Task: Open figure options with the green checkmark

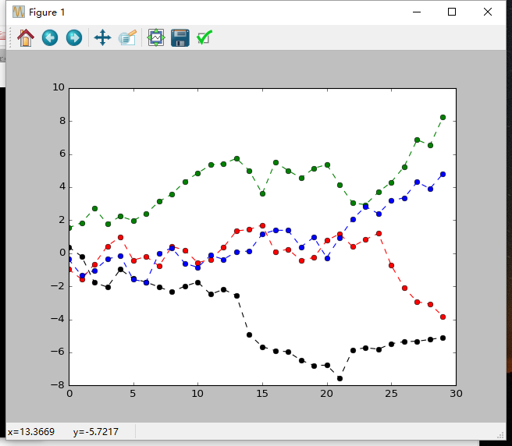Action: (x=204, y=38)
